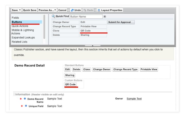Click the Owner Sample Text link
The width and height of the screenshot is (185, 119).
[x=134, y=99]
